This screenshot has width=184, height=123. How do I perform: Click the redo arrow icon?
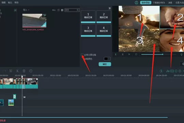point(4,71)
